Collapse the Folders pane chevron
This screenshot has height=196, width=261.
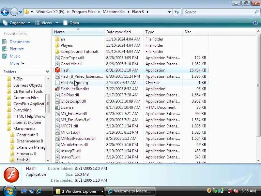tap(47, 72)
